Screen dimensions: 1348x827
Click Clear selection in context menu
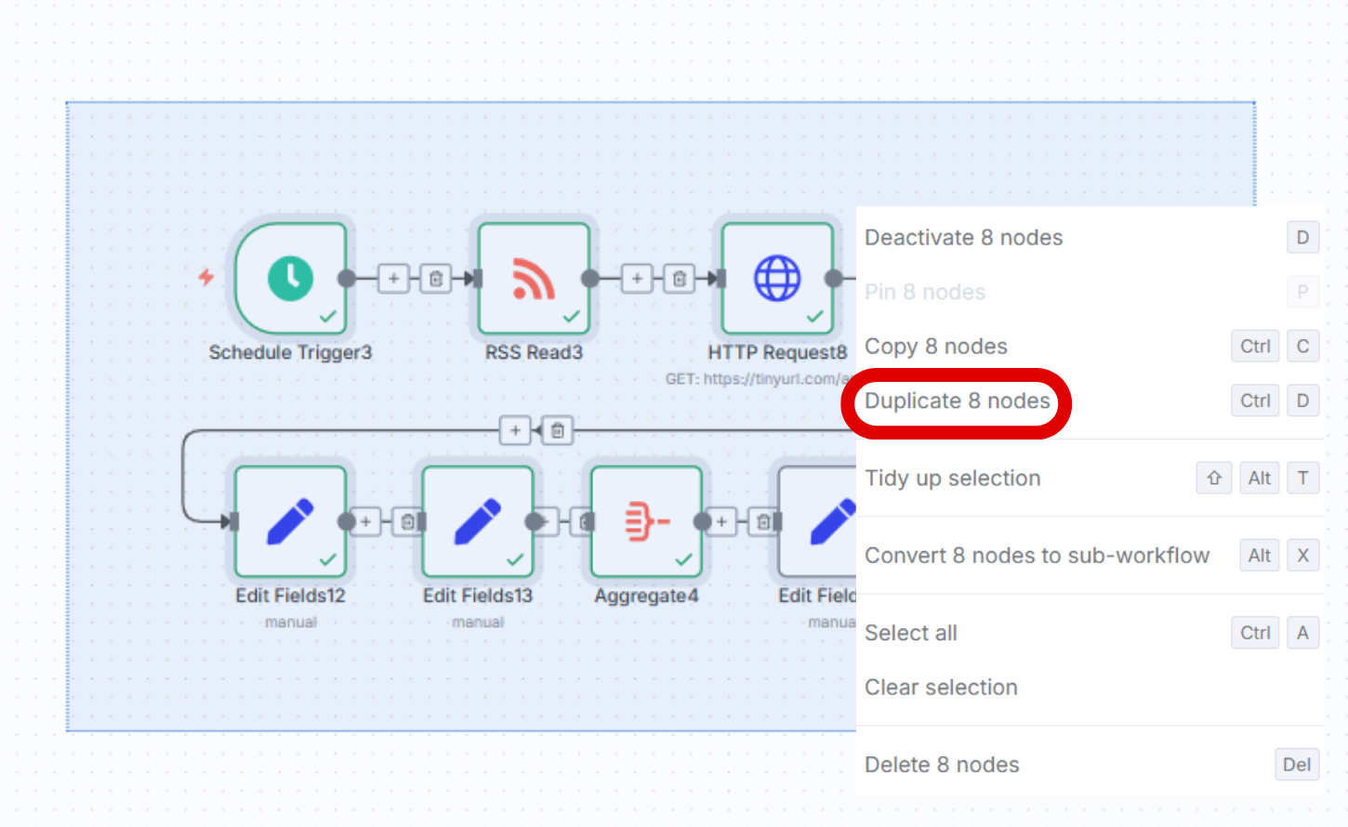point(941,688)
